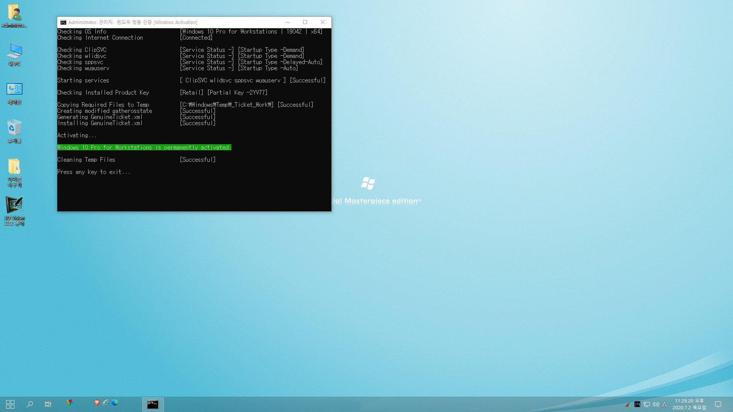Click the tray icon showing number 14

[637, 404]
